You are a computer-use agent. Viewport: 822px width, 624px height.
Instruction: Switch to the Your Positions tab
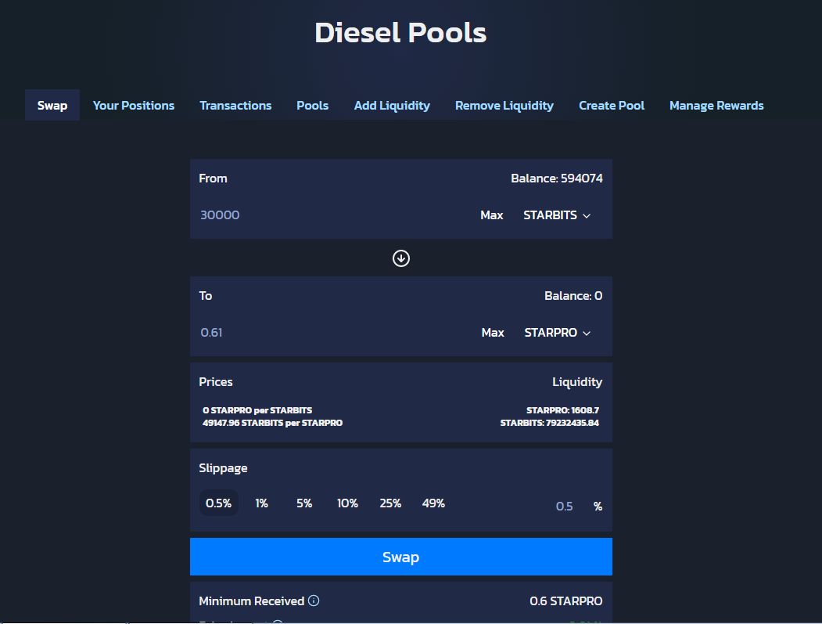134,106
